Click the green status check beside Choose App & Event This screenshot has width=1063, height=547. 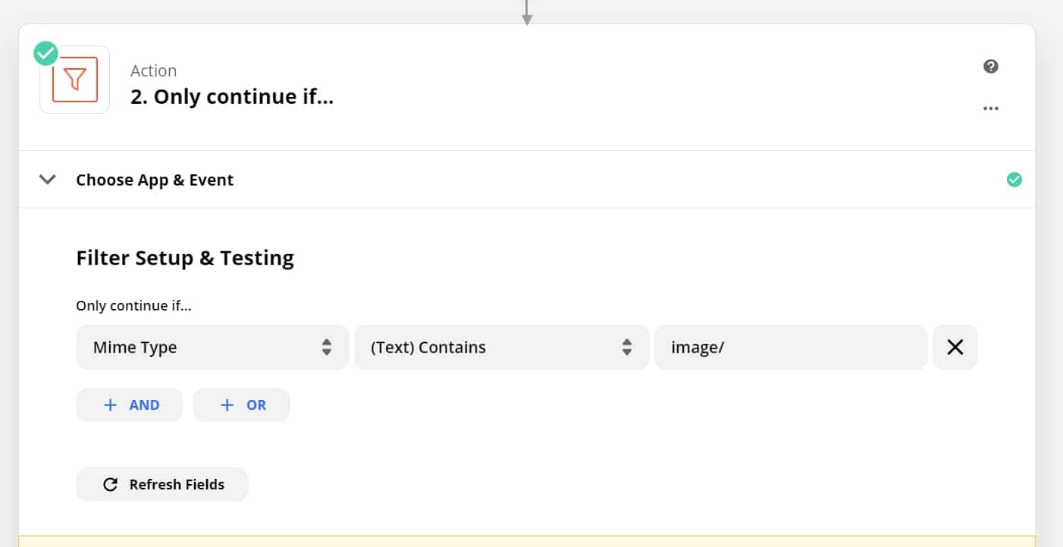pos(1014,180)
